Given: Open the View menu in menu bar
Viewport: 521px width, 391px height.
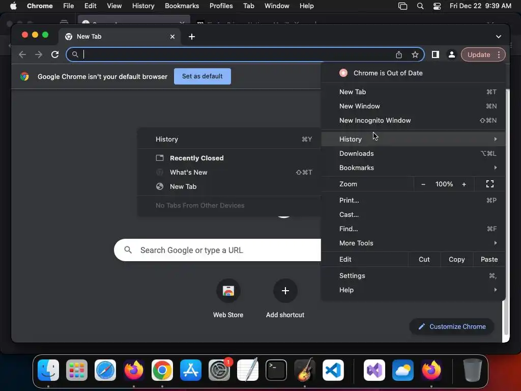Looking at the screenshot, I should click(114, 6).
